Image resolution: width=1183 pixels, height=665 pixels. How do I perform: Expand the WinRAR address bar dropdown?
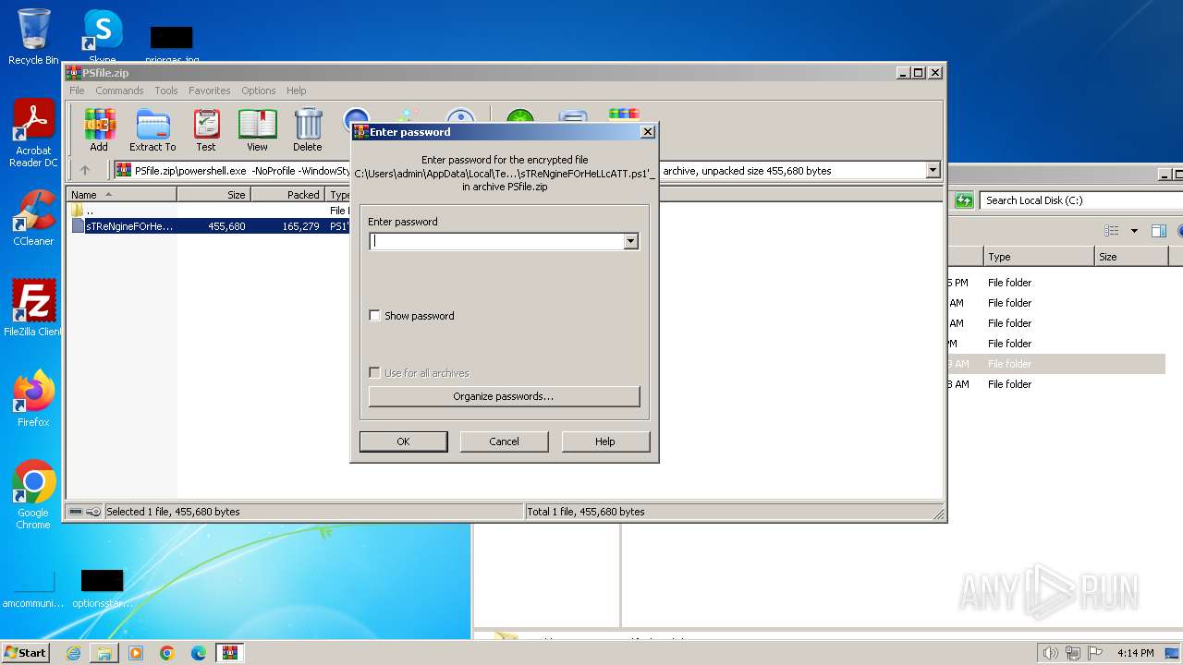933,170
